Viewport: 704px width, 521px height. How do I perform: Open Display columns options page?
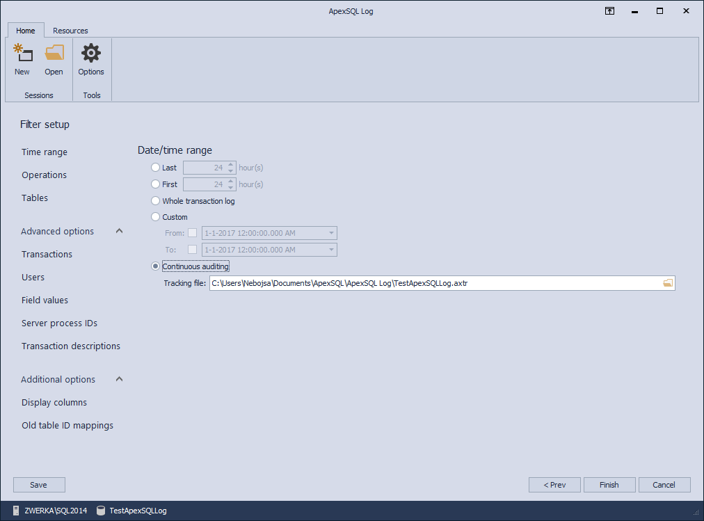click(x=54, y=403)
